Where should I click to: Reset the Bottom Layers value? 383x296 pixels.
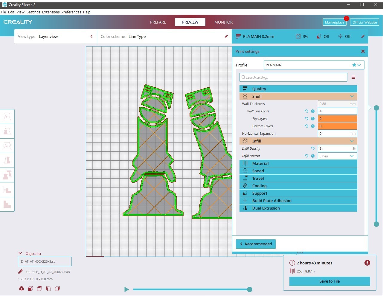(x=306, y=126)
